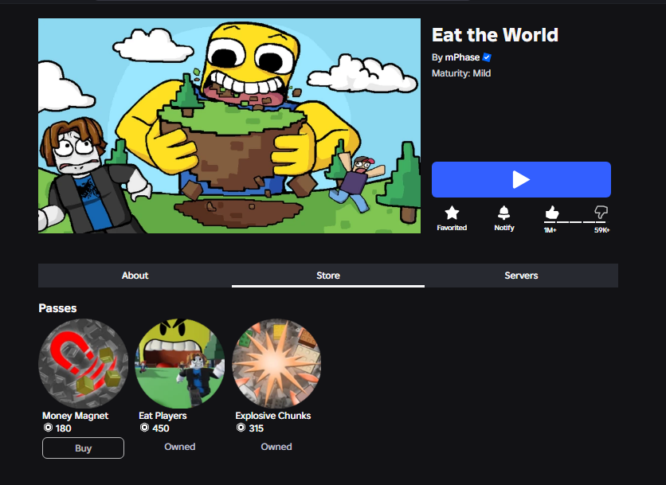Click the 'Eat the World' title
The height and width of the screenshot is (485, 666).
click(x=495, y=35)
